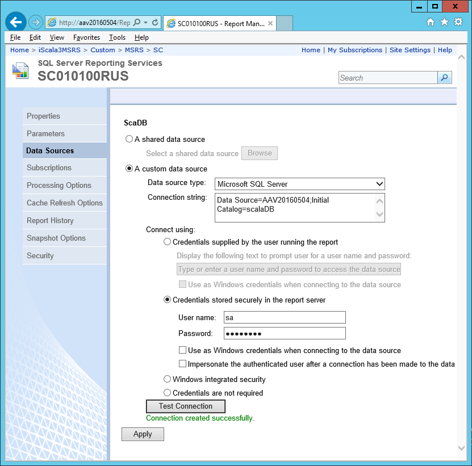Select Credentials are not required option

point(167,393)
